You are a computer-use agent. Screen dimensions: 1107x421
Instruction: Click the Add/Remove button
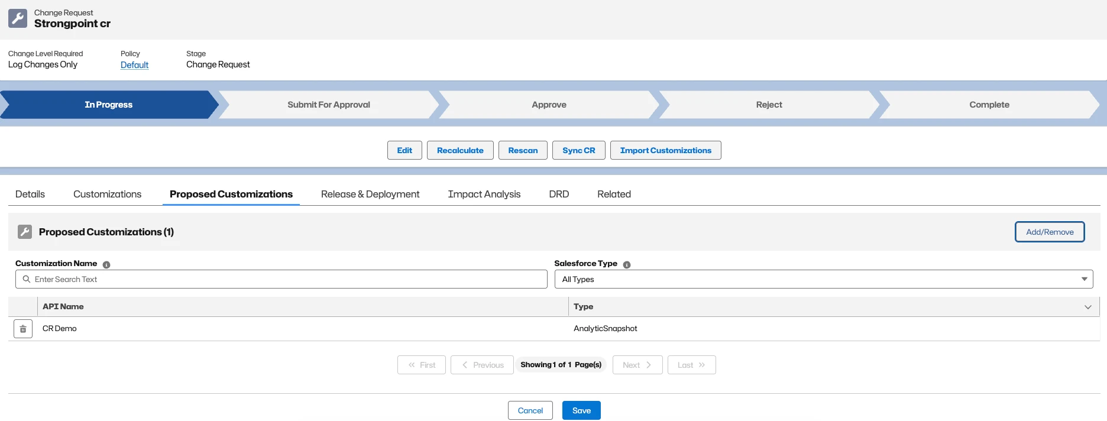click(x=1050, y=232)
